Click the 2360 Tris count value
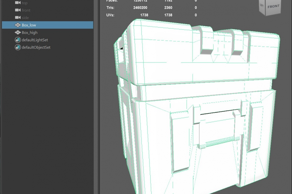Image resolution: width=292 pixels, height=194 pixels. 168,8
